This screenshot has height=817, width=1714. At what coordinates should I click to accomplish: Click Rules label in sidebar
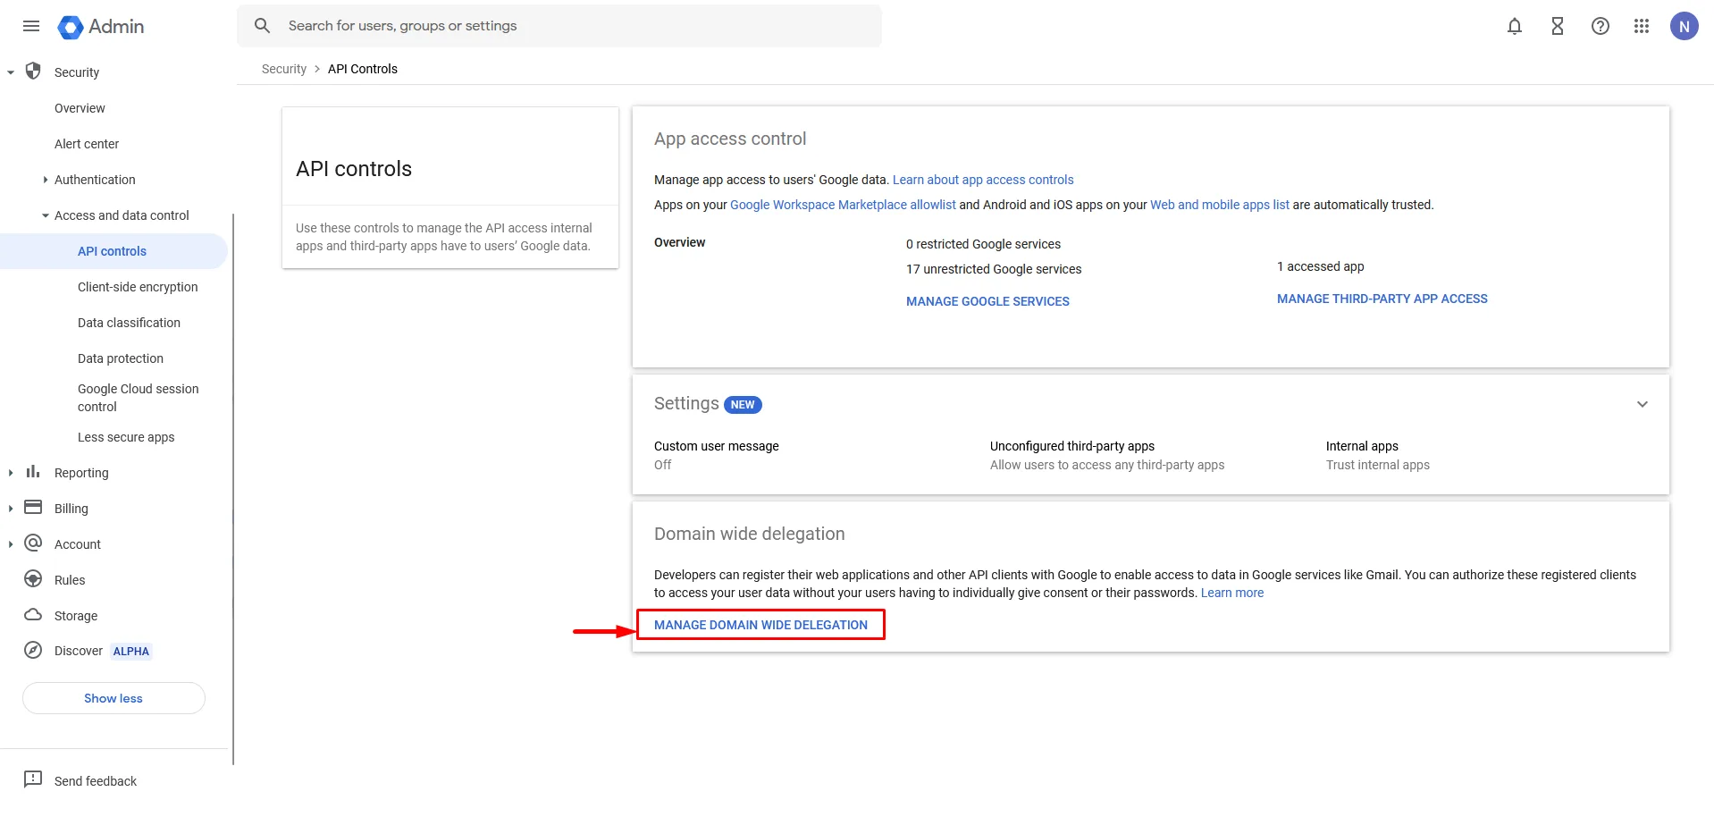[x=70, y=580]
